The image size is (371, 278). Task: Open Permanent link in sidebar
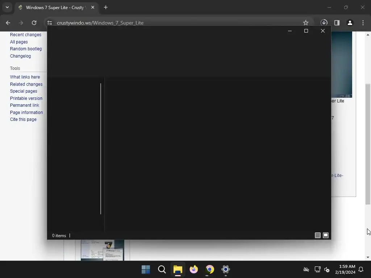[x=24, y=105]
